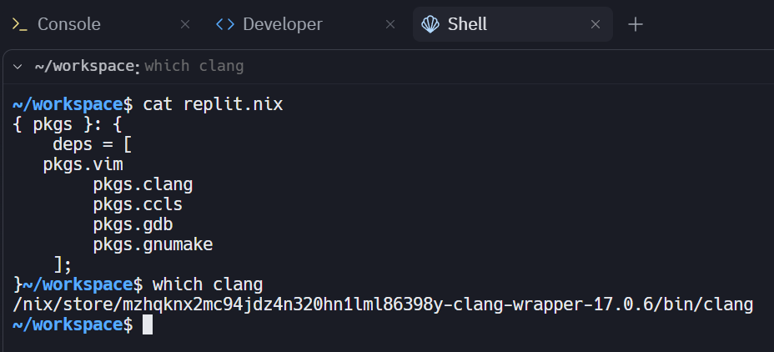Click the Developer tab code brackets icon
This screenshot has width=774, height=352.
(x=225, y=24)
